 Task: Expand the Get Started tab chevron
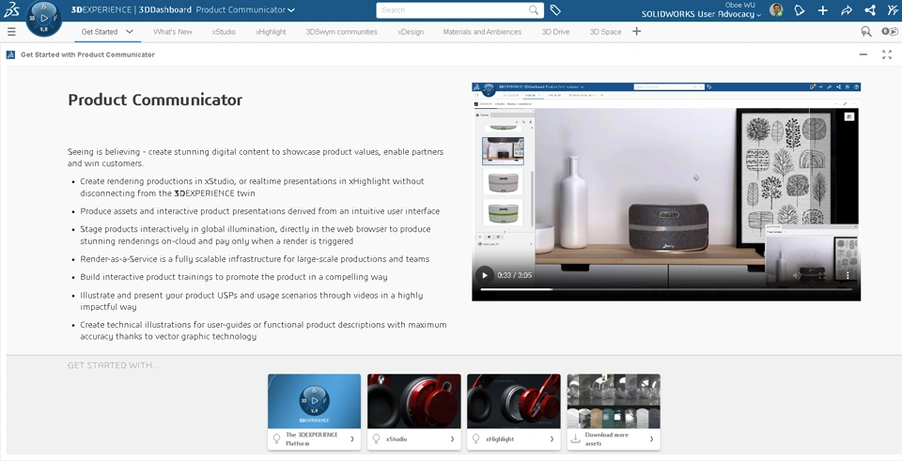pos(130,32)
